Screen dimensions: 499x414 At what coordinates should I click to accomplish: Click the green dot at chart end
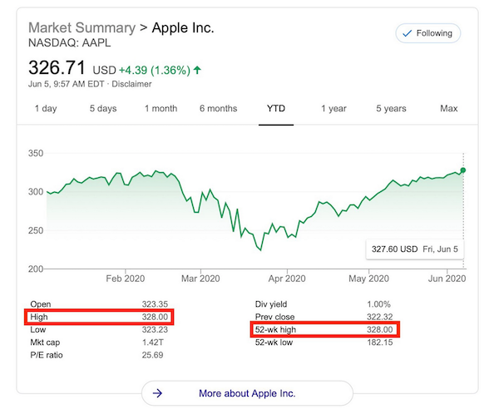coord(462,170)
